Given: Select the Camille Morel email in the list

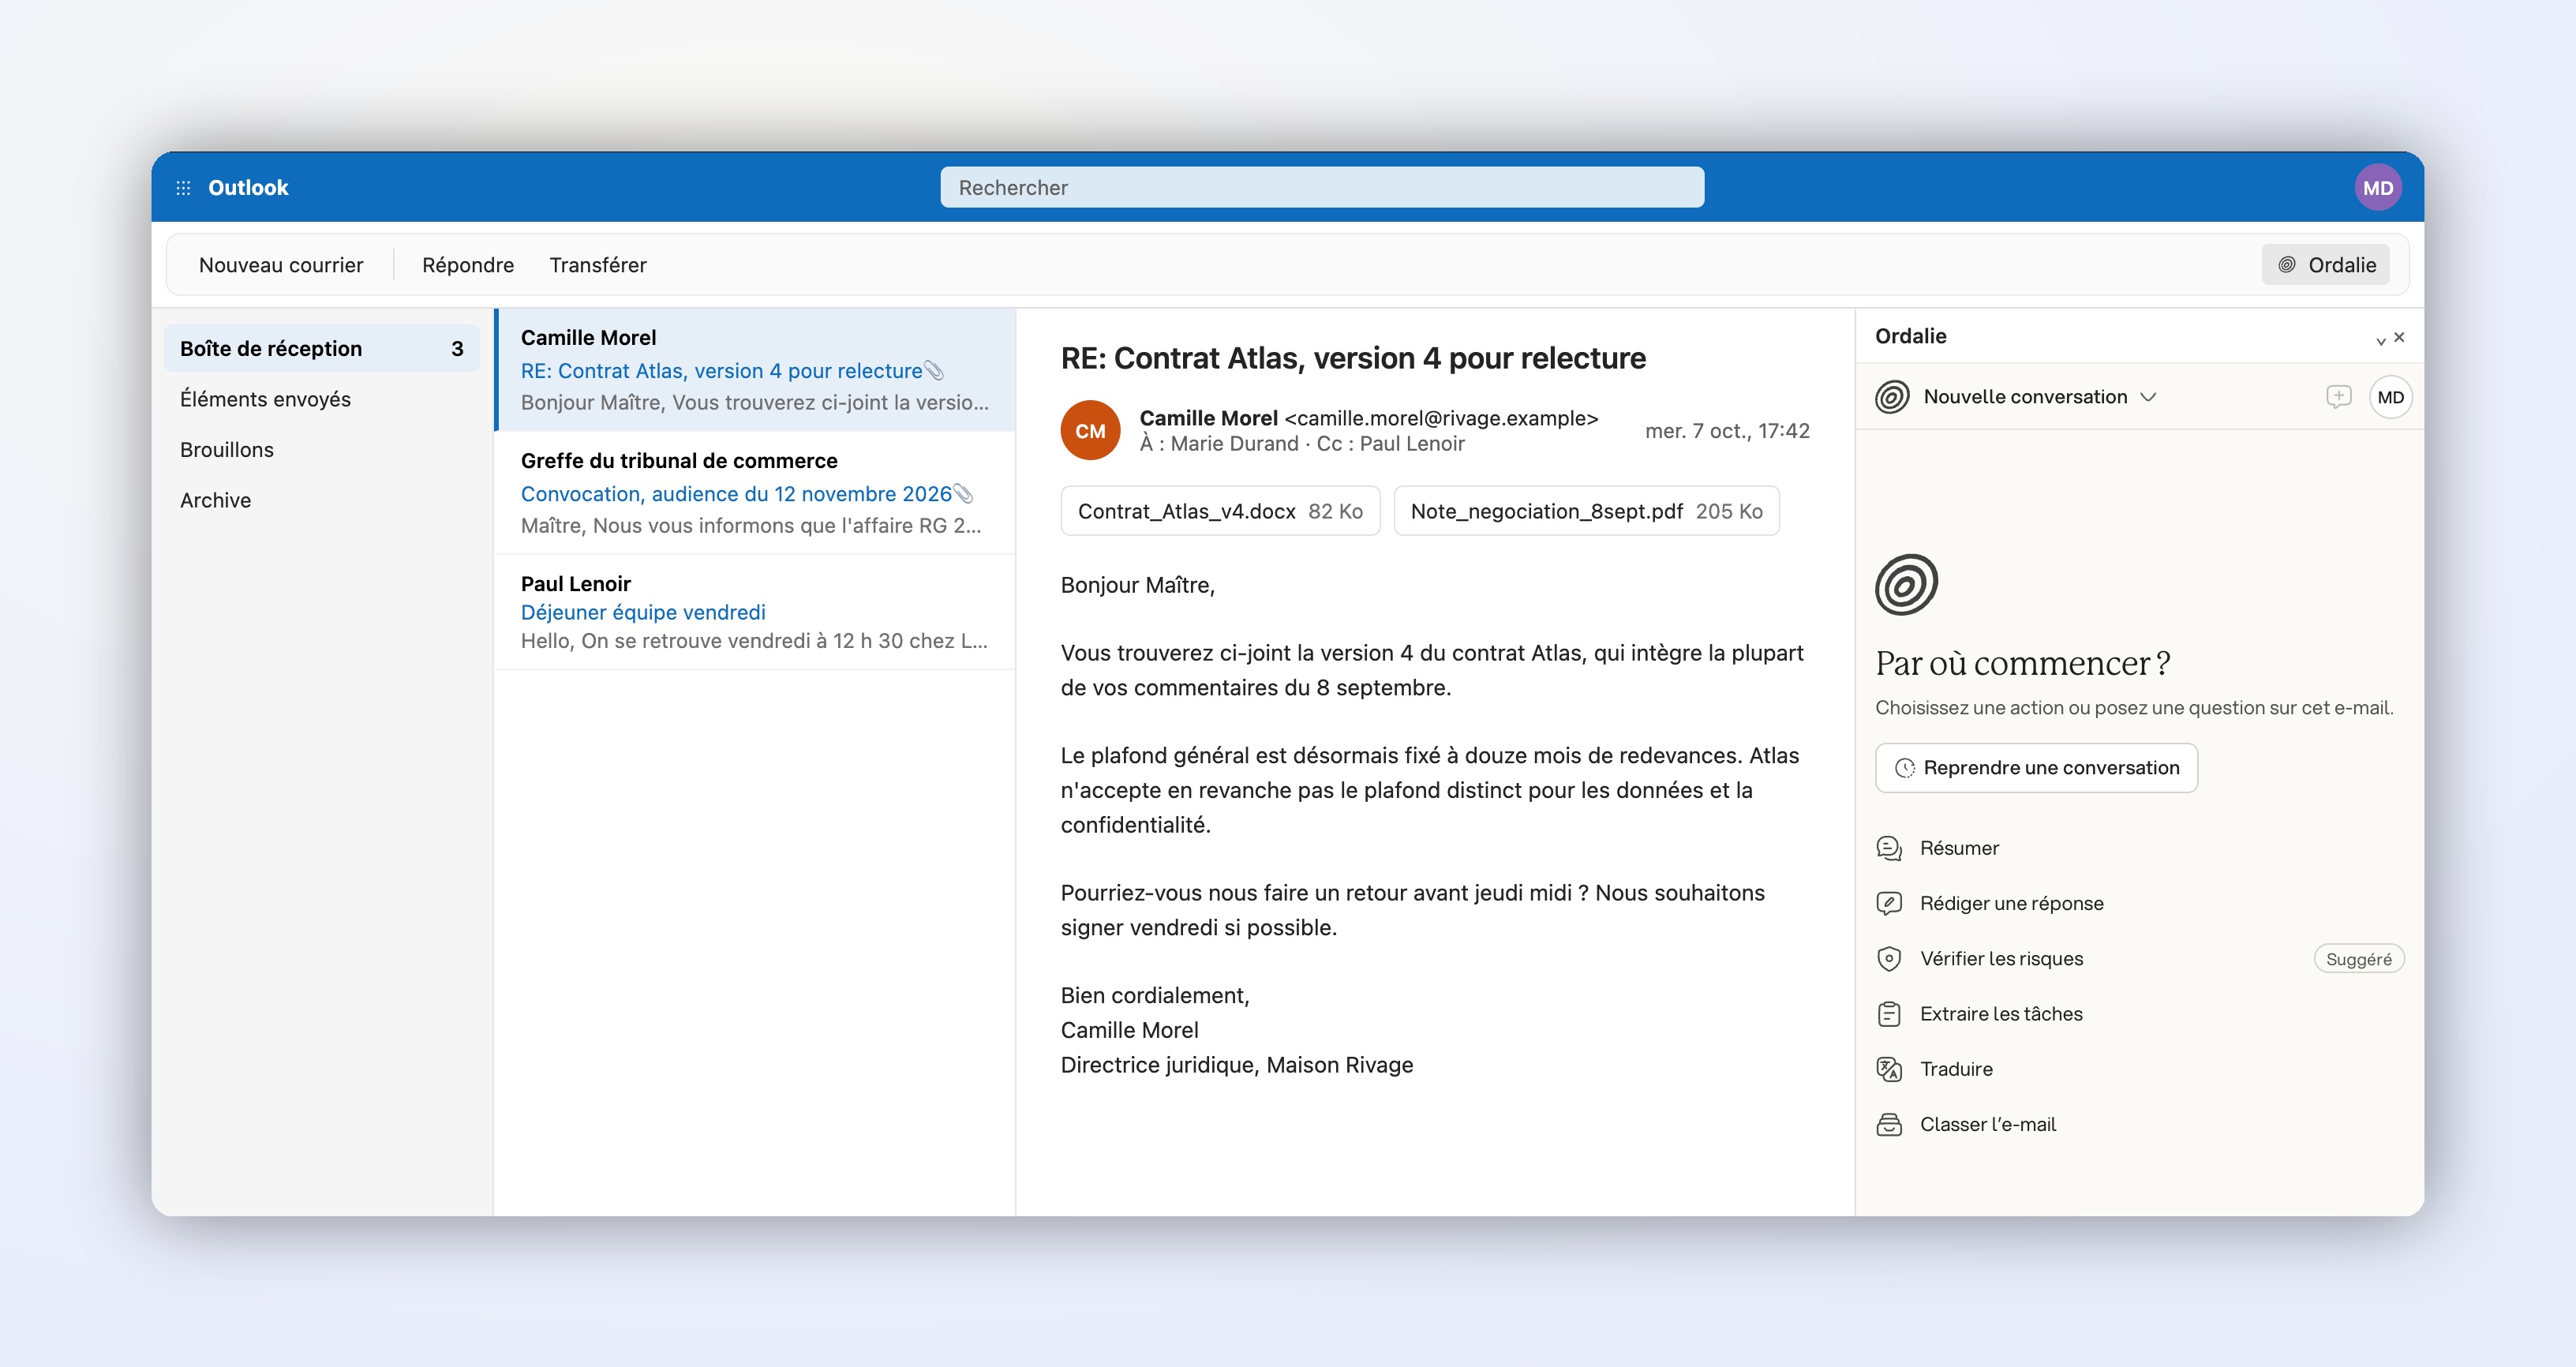Looking at the screenshot, I should click(755, 370).
